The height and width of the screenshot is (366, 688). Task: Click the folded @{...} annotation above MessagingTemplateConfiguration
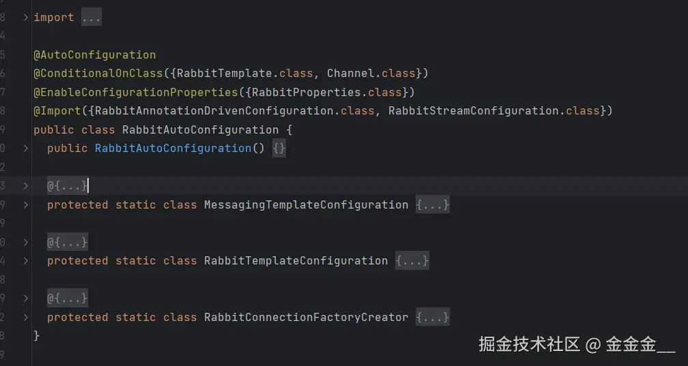(x=67, y=185)
